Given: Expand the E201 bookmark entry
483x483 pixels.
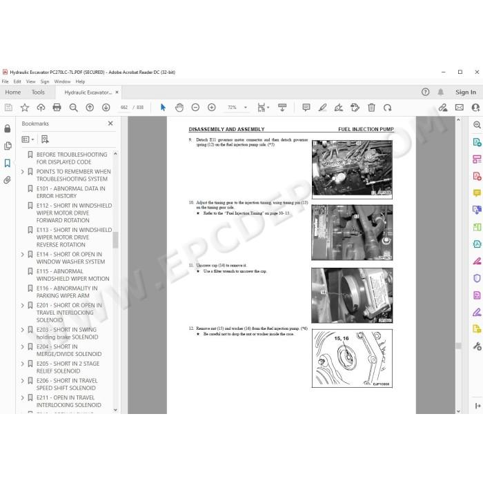Looking at the screenshot, I should tap(23, 305).
